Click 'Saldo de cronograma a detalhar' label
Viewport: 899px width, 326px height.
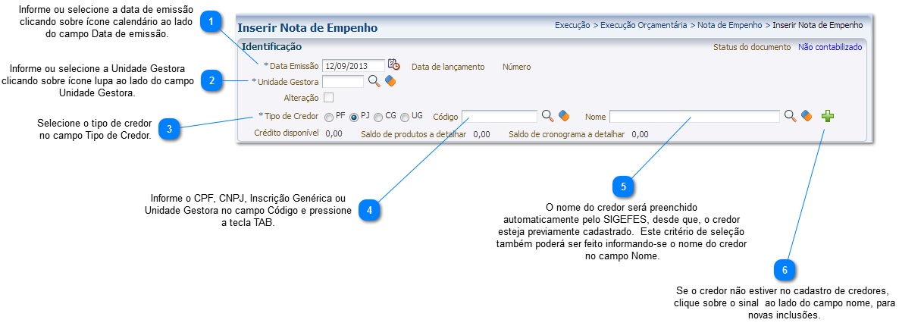[566, 134]
